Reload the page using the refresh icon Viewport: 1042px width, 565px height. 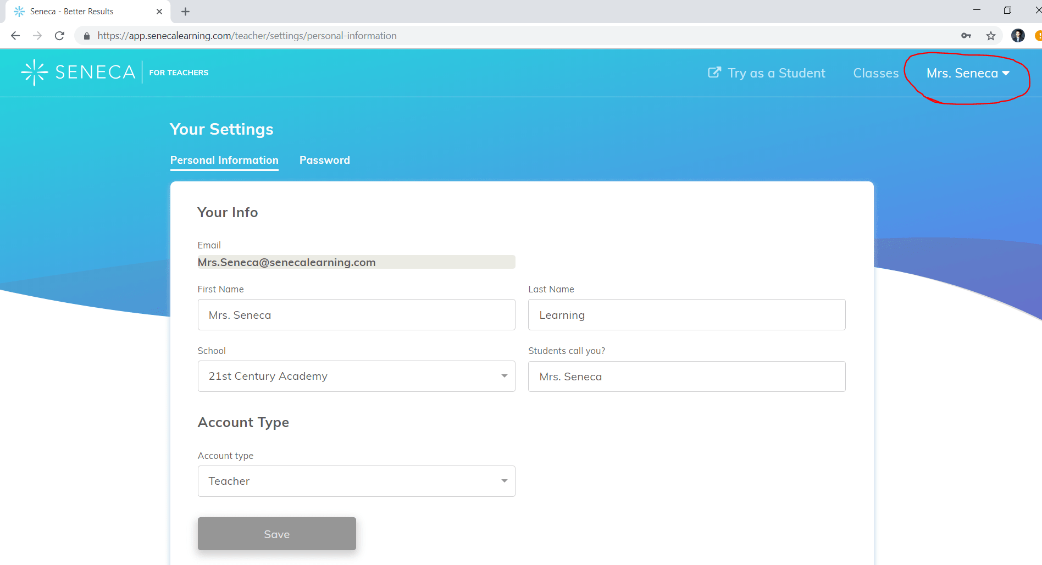click(x=59, y=35)
